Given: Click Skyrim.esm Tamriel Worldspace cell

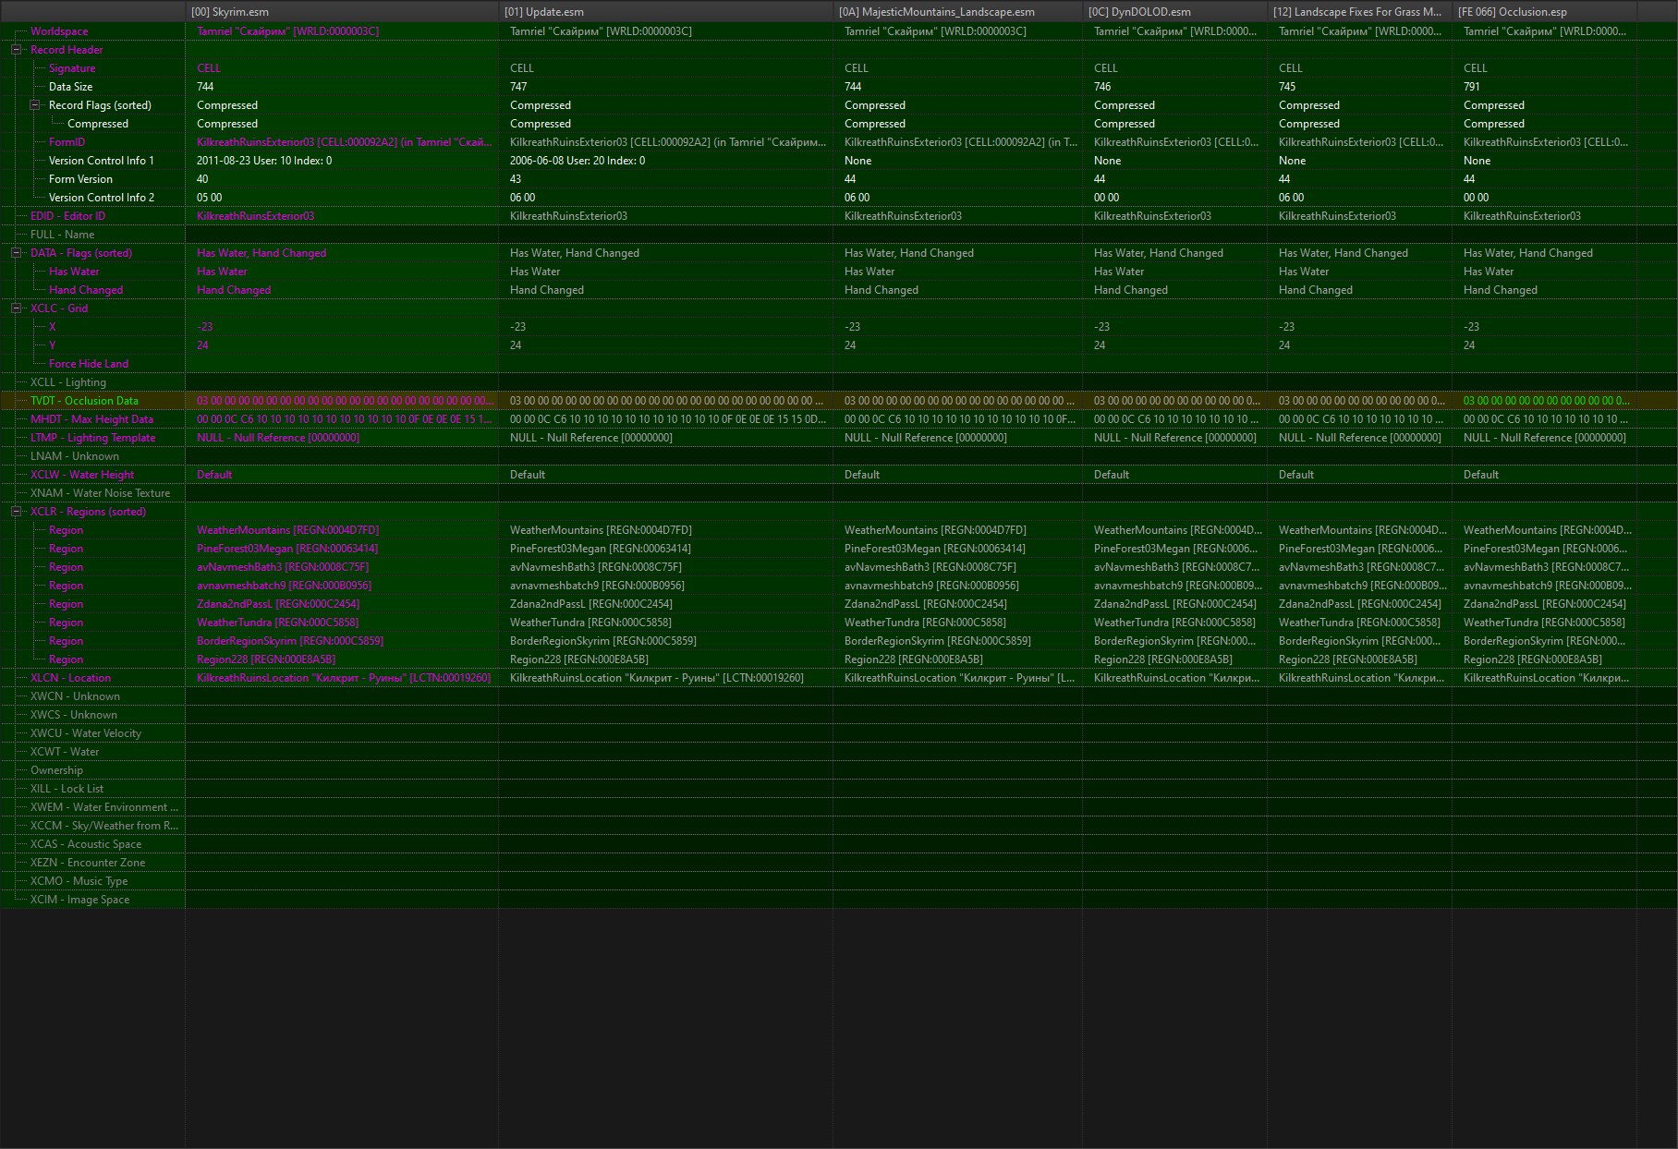Looking at the screenshot, I should [288, 31].
